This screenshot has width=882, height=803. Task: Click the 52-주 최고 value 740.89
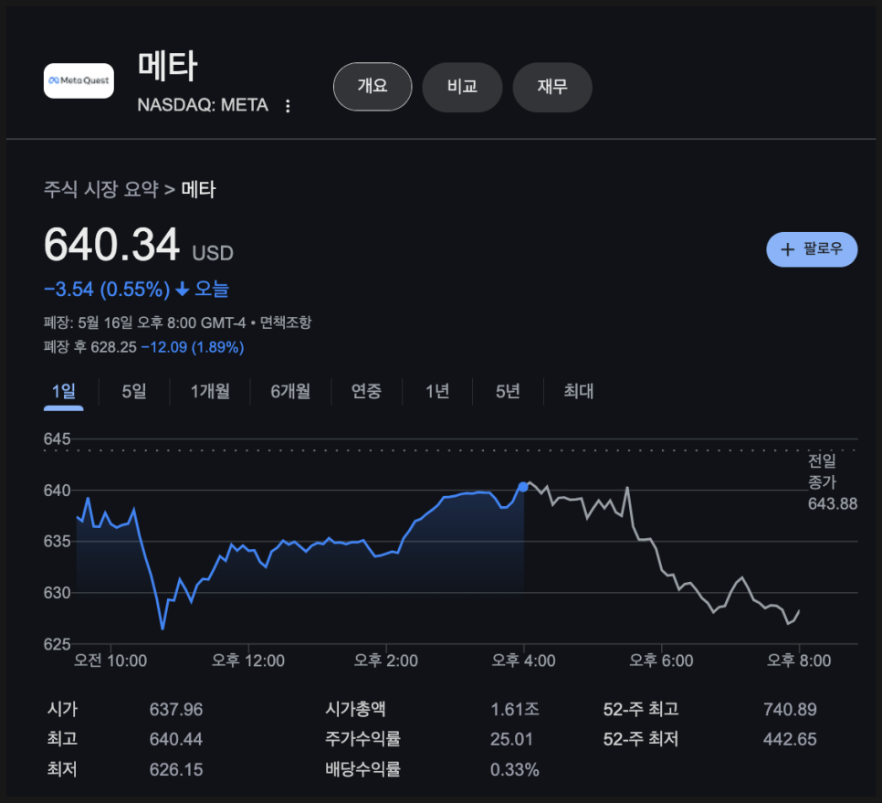pyautogui.click(x=790, y=710)
